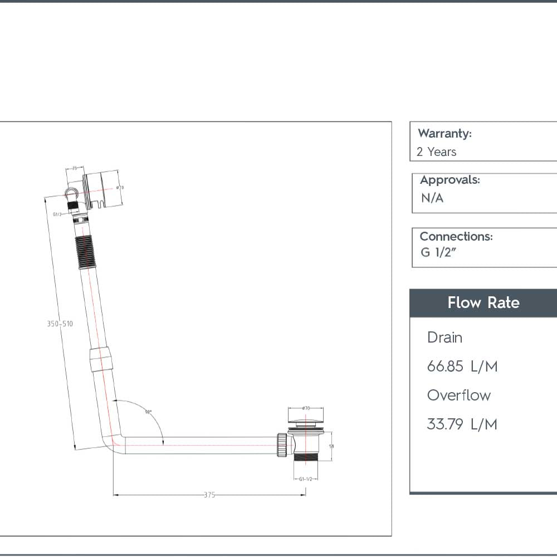Image resolution: width=557 pixels, height=557 pixels.
Task: Select the "N/A" approvals value
Action: [432, 198]
